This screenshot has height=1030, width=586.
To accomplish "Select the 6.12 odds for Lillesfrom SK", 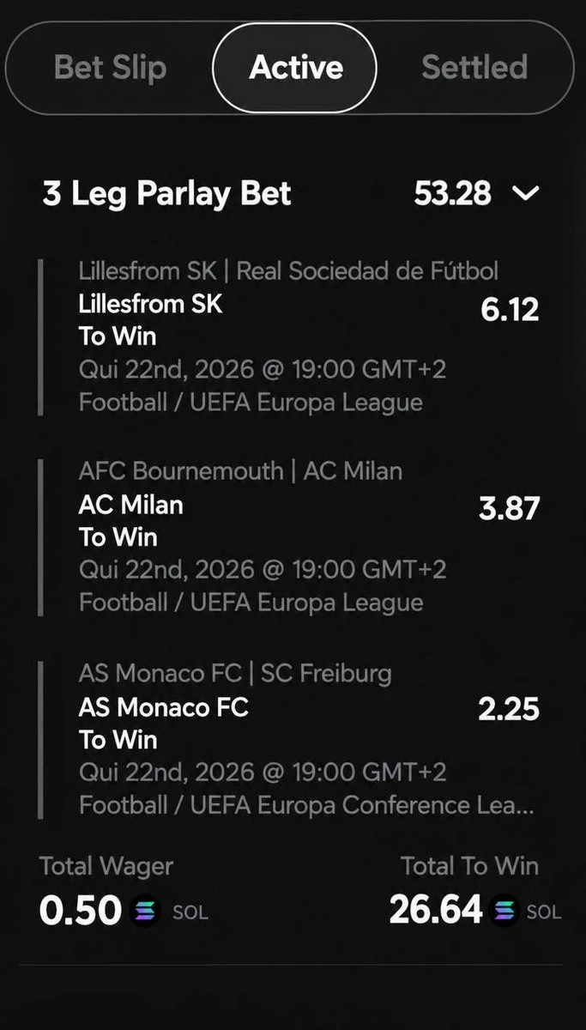I will coord(510,309).
